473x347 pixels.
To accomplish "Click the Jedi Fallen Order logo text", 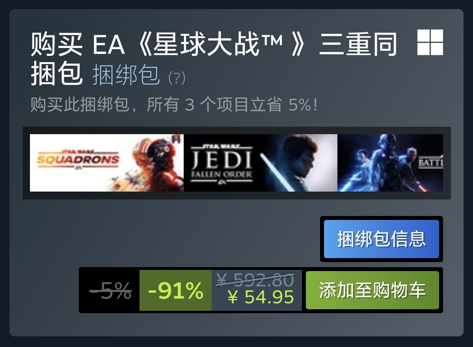I will pos(222,165).
